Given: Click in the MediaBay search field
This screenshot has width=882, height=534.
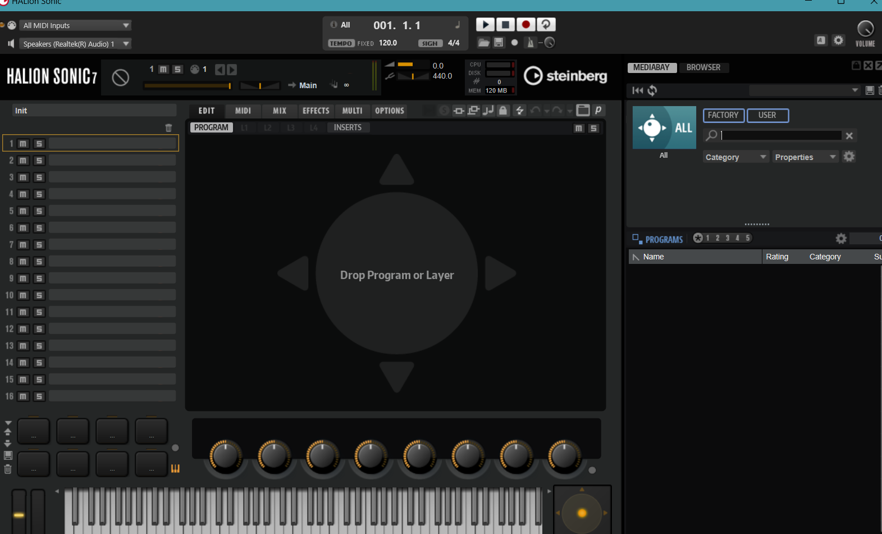Looking at the screenshot, I should pyautogui.click(x=781, y=135).
